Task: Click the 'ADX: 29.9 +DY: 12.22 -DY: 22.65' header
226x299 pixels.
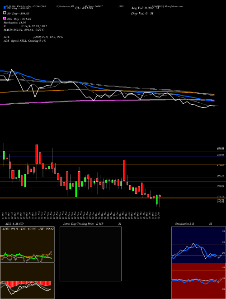Action: (x=28, y=229)
